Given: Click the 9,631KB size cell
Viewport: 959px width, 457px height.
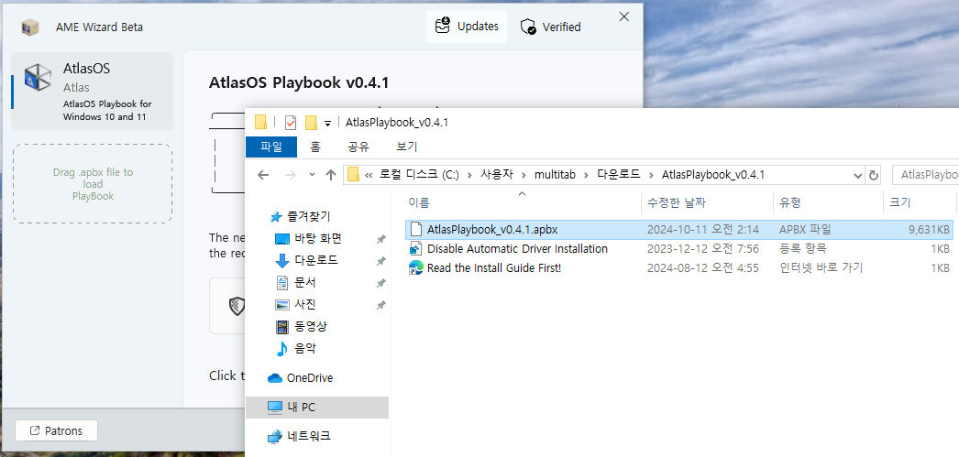Looking at the screenshot, I should tap(929, 230).
